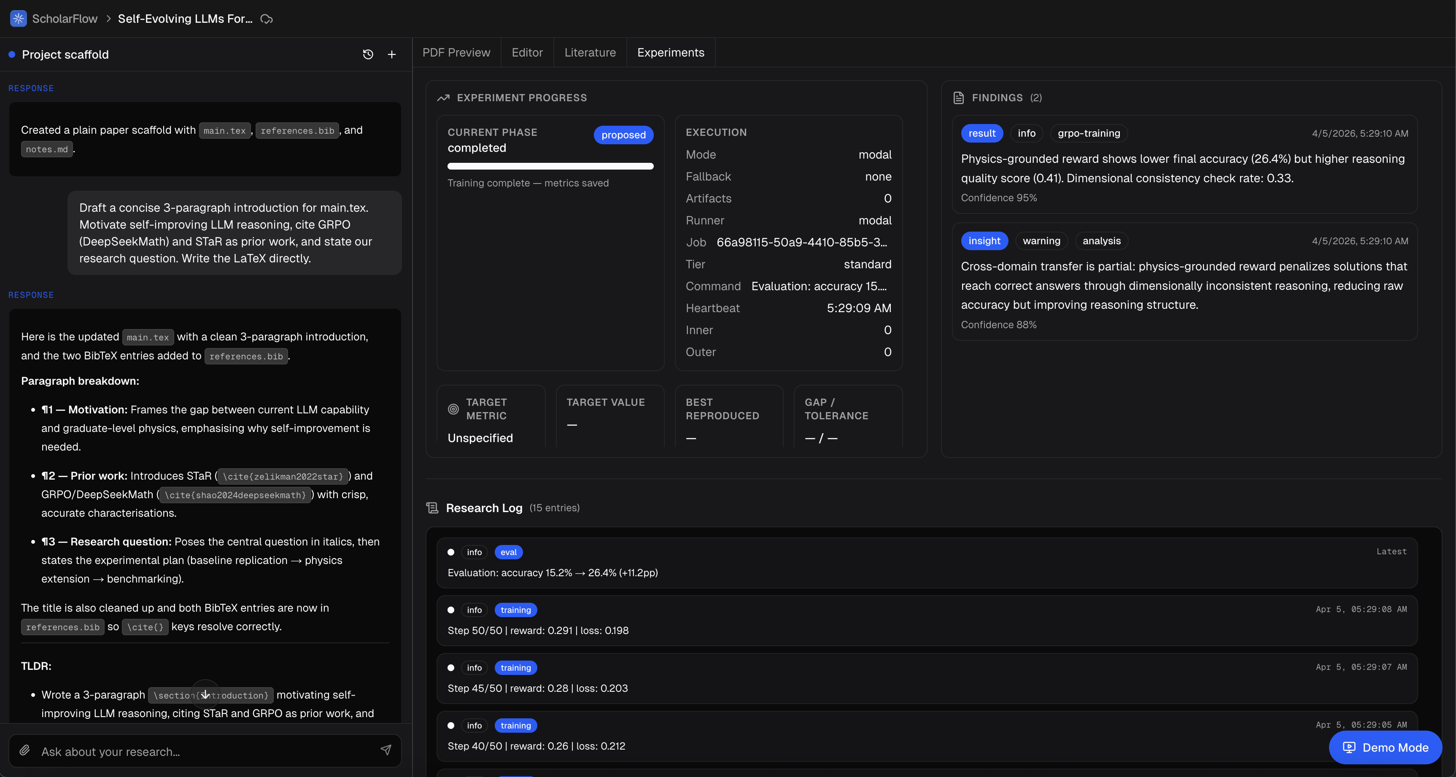Open the Literature tab
The height and width of the screenshot is (777, 1456).
[590, 53]
